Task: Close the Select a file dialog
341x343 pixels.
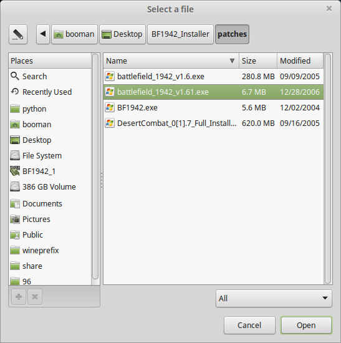Action: [329, 9]
